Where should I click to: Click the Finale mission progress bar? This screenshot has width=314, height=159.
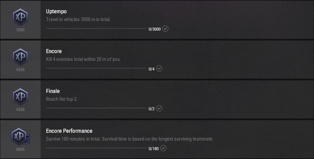(x=96, y=108)
